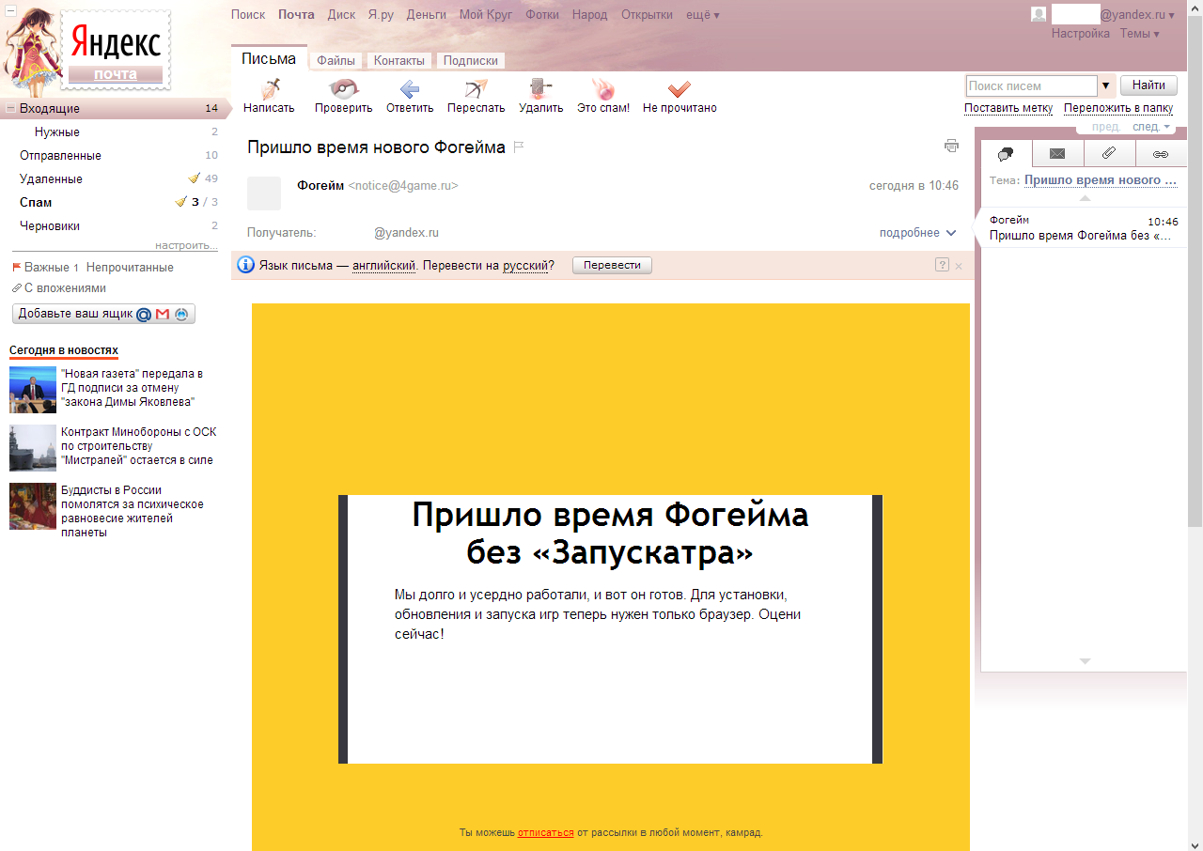This screenshot has height=851, width=1203.
Task: Click the Перевести translate button
Action: 612,265
